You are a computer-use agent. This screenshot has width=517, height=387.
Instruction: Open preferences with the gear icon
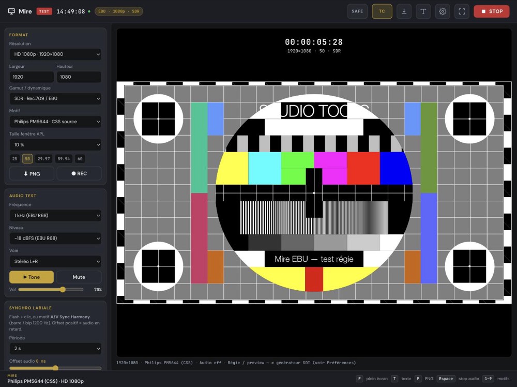443,11
